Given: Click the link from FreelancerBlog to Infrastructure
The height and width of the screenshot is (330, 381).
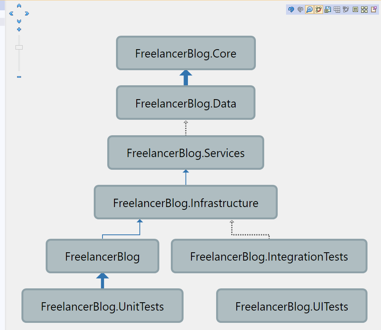Looking at the screenshot, I should [121, 235].
